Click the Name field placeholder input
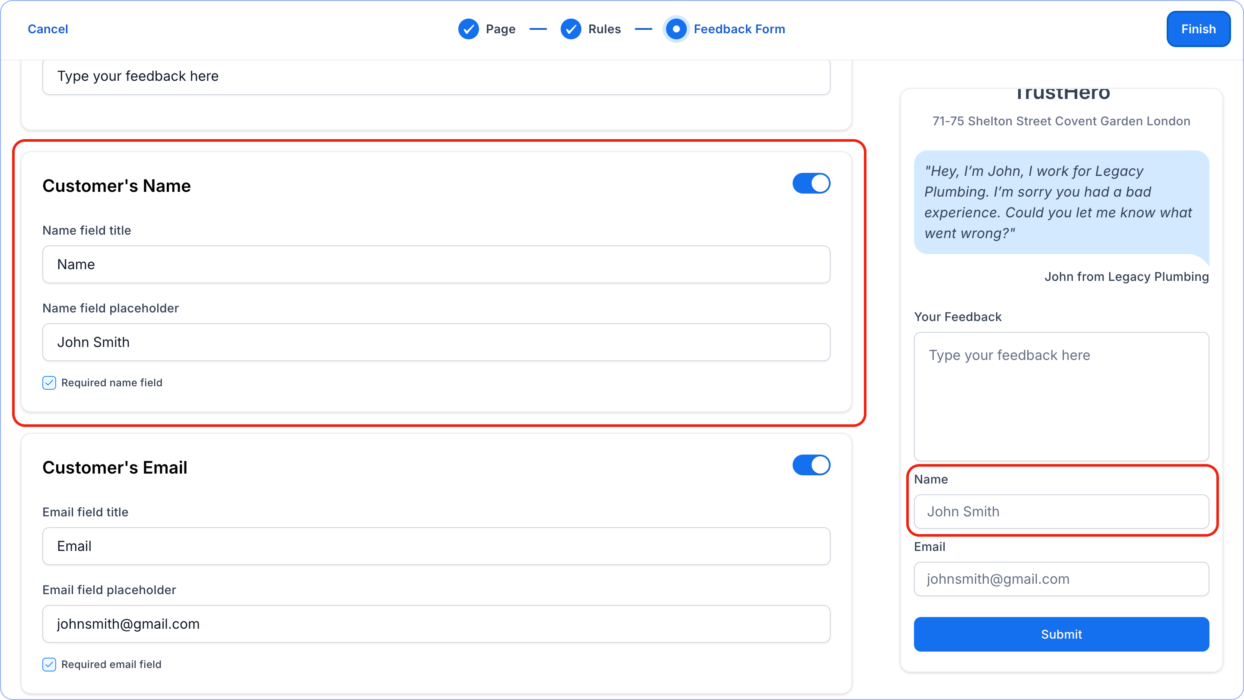The width and height of the screenshot is (1244, 700). [x=436, y=342]
